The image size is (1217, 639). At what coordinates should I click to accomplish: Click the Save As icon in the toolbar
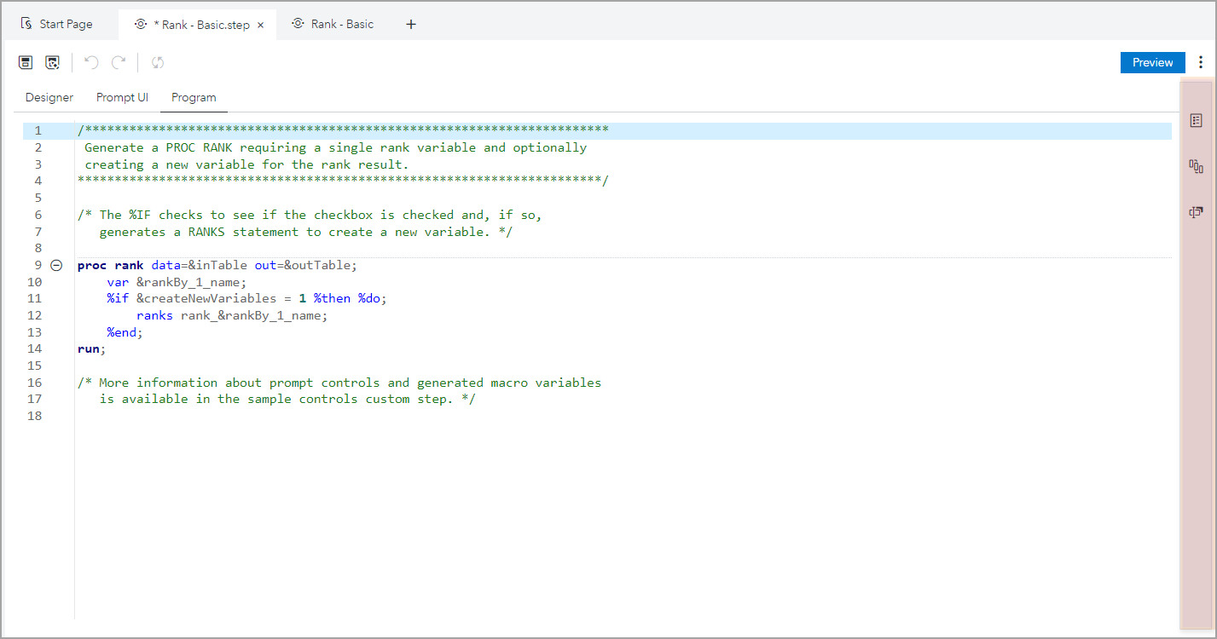(53, 61)
